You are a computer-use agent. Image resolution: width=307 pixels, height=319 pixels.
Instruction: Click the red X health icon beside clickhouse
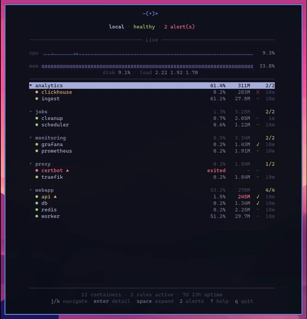pos(258,92)
